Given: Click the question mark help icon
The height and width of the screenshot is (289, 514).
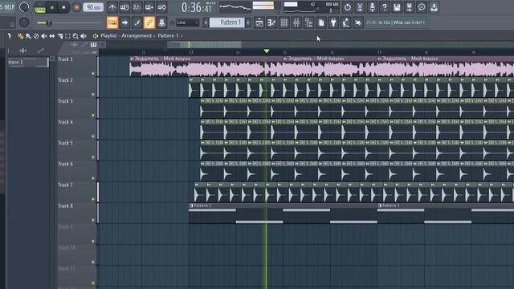Looking at the screenshot, I should click(x=385, y=7).
